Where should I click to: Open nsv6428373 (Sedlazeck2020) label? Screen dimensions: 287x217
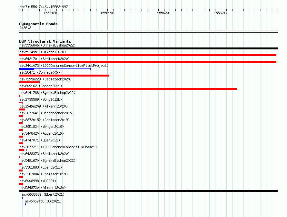45,154
